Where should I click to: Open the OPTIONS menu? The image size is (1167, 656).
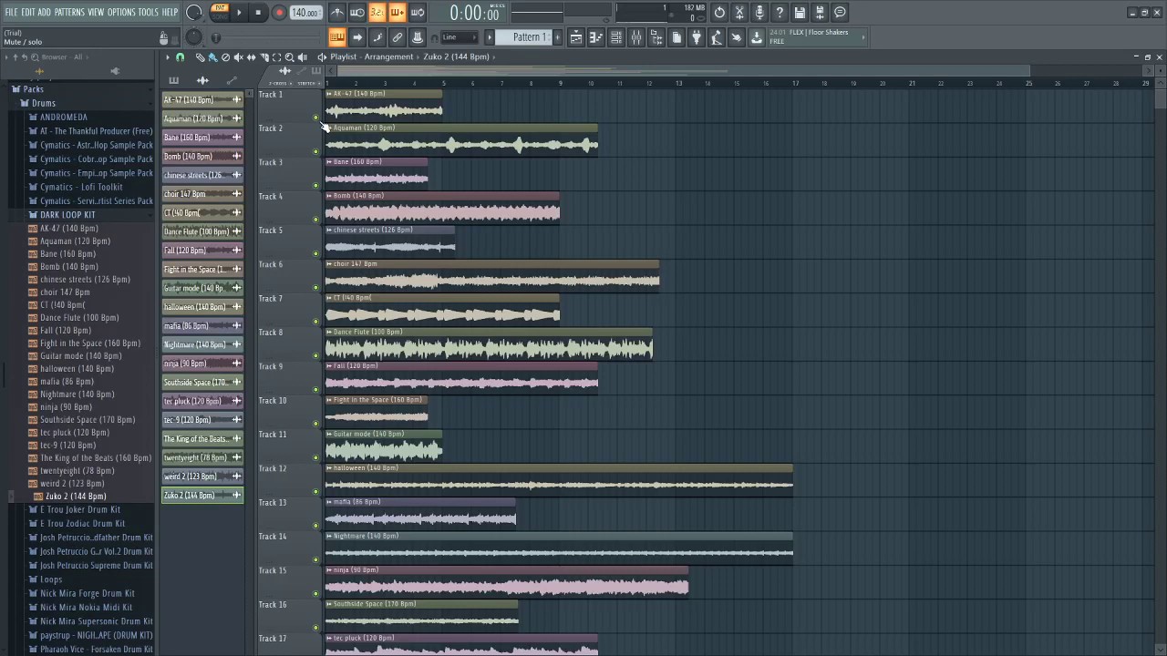pos(121,12)
